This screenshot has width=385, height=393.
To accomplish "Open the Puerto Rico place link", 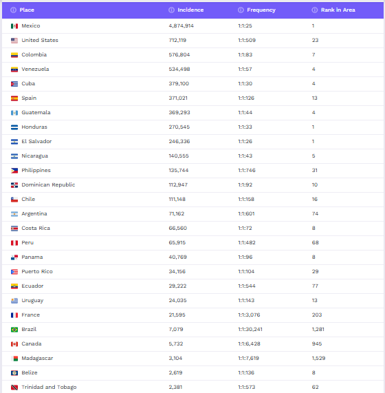I will point(37,271).
